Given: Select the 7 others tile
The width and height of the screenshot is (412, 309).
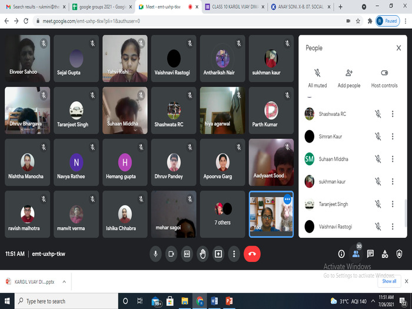Looking at the screenshot, I should [x=222, y=214].
